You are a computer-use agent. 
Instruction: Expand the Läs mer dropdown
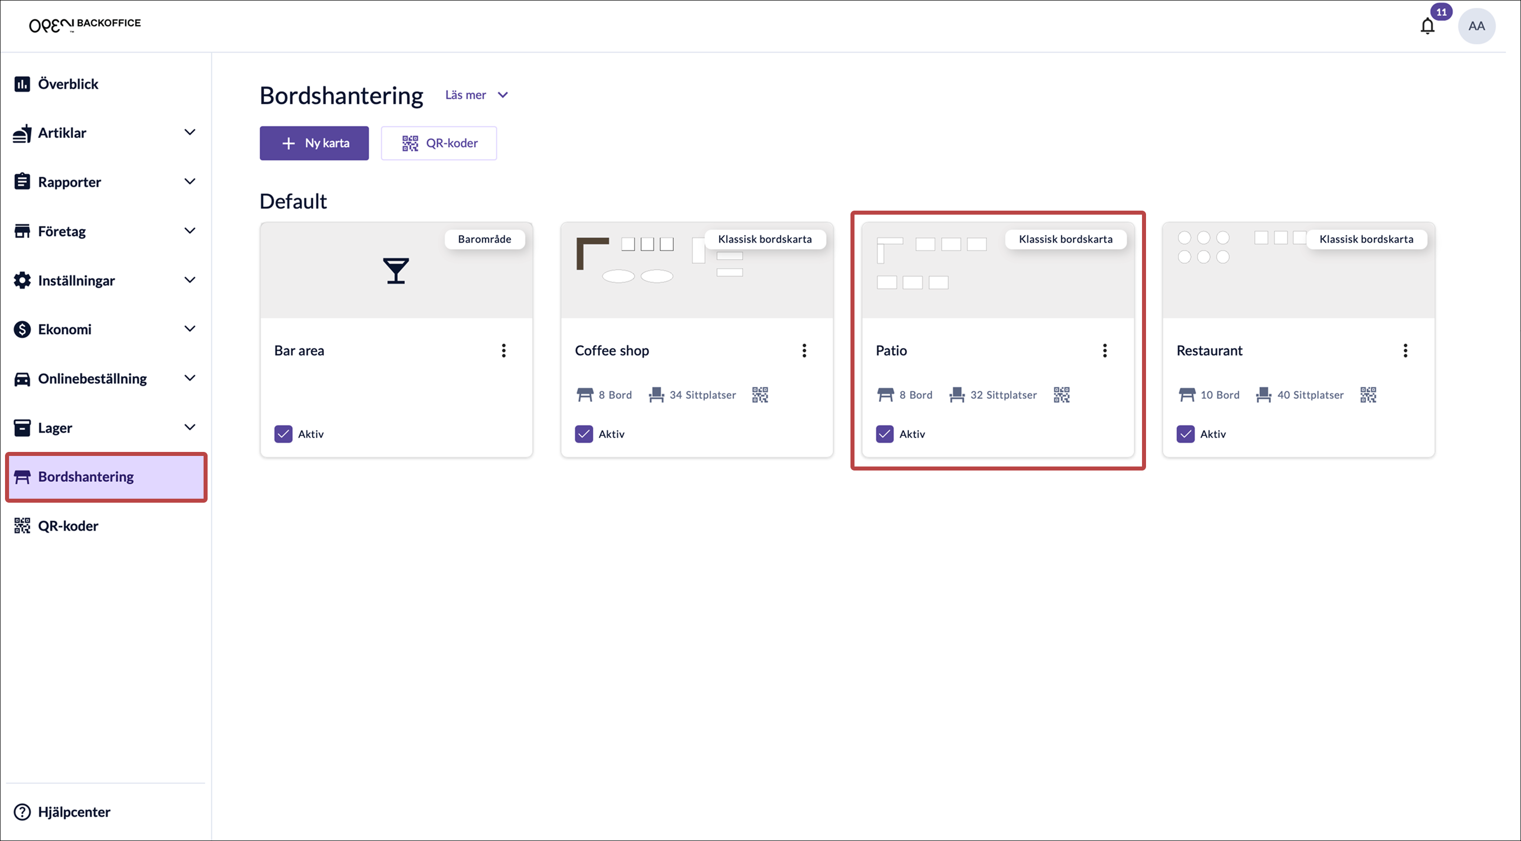point(476,95)
